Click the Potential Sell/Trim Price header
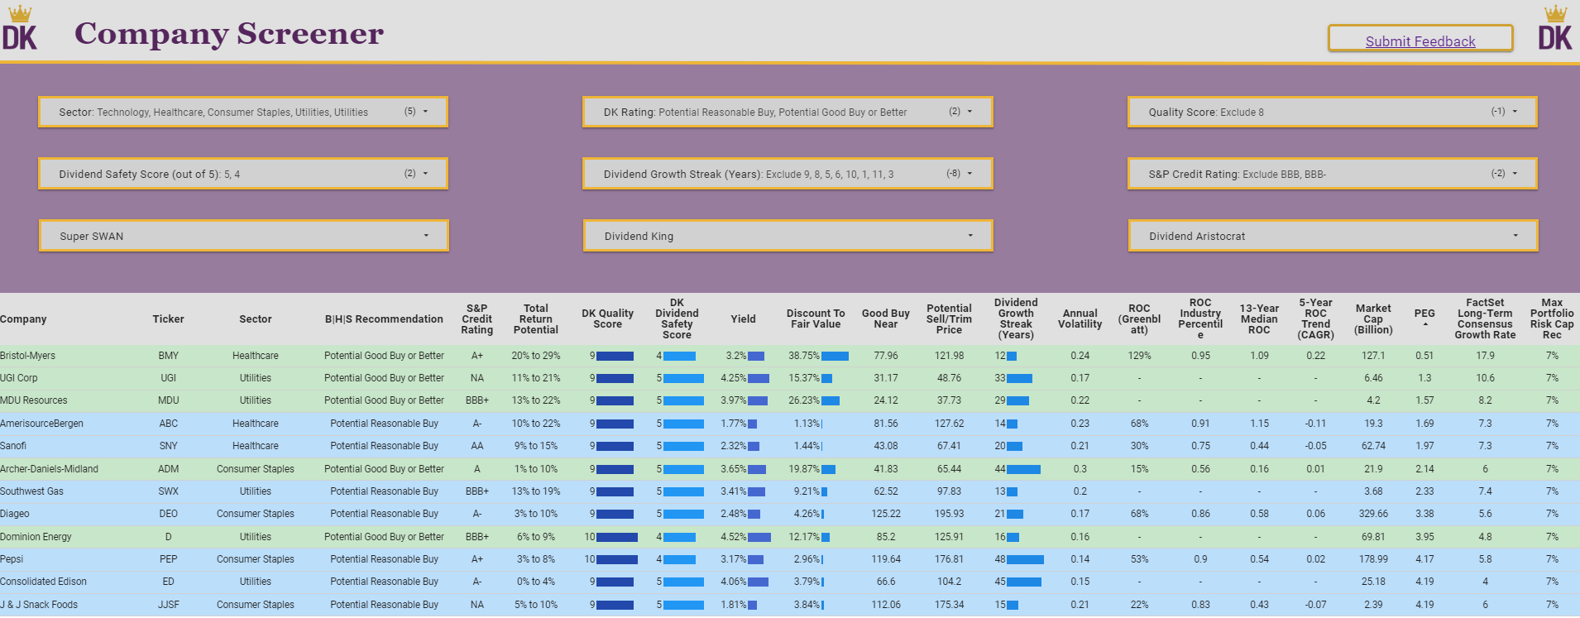Image resolution: width=1580 pixels, height=618 pixels. click(949, 319)
